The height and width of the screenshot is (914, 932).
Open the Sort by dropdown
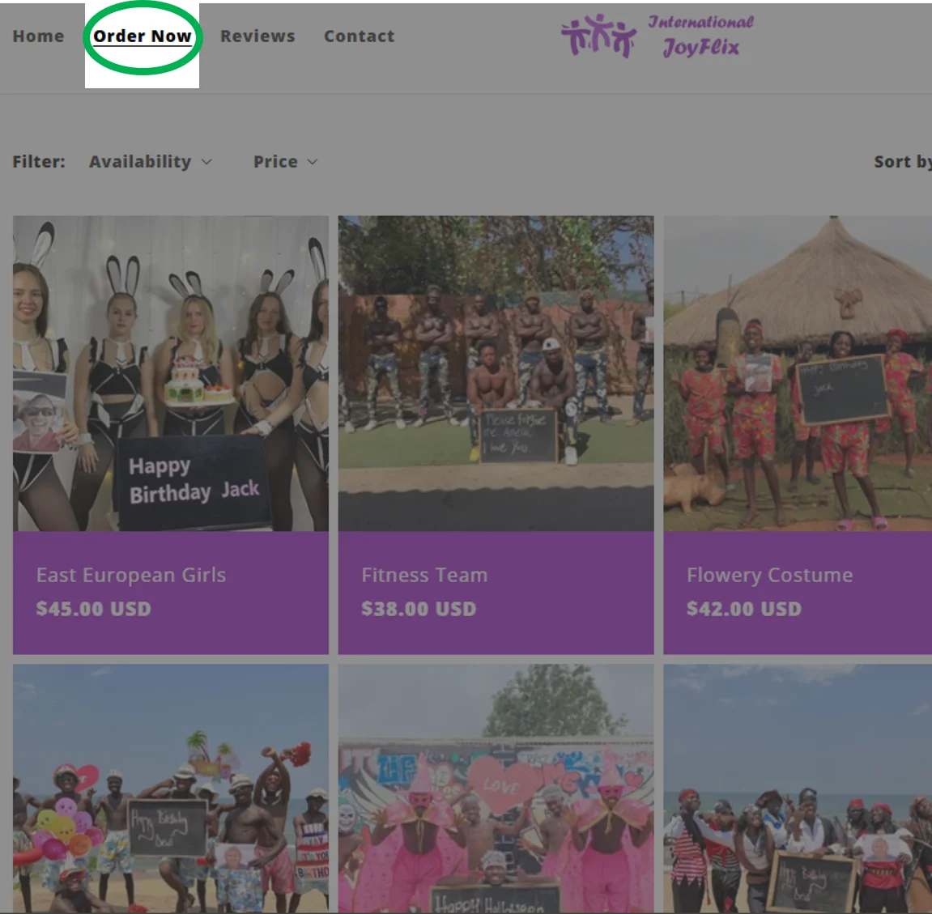coord(902,162)
